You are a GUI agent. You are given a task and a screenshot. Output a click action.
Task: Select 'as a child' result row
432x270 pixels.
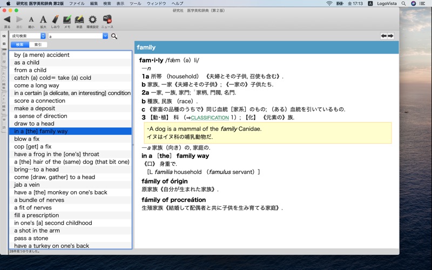70,63
